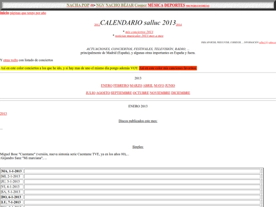This screenshot has height=207, width=276.
Task: Select the 'VI, 4-1-2013' date cell
Action: tap(12, 187)
